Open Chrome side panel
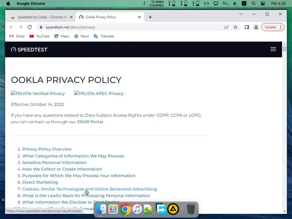 click(x=247, y=27)
